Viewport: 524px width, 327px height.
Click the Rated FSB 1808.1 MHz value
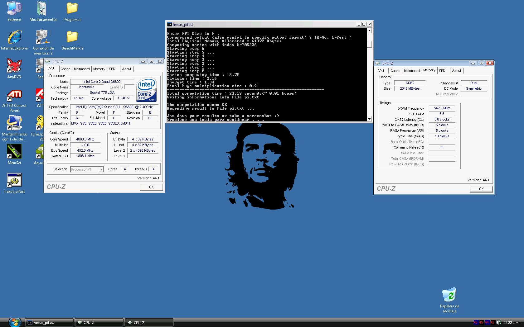point(85,156)
